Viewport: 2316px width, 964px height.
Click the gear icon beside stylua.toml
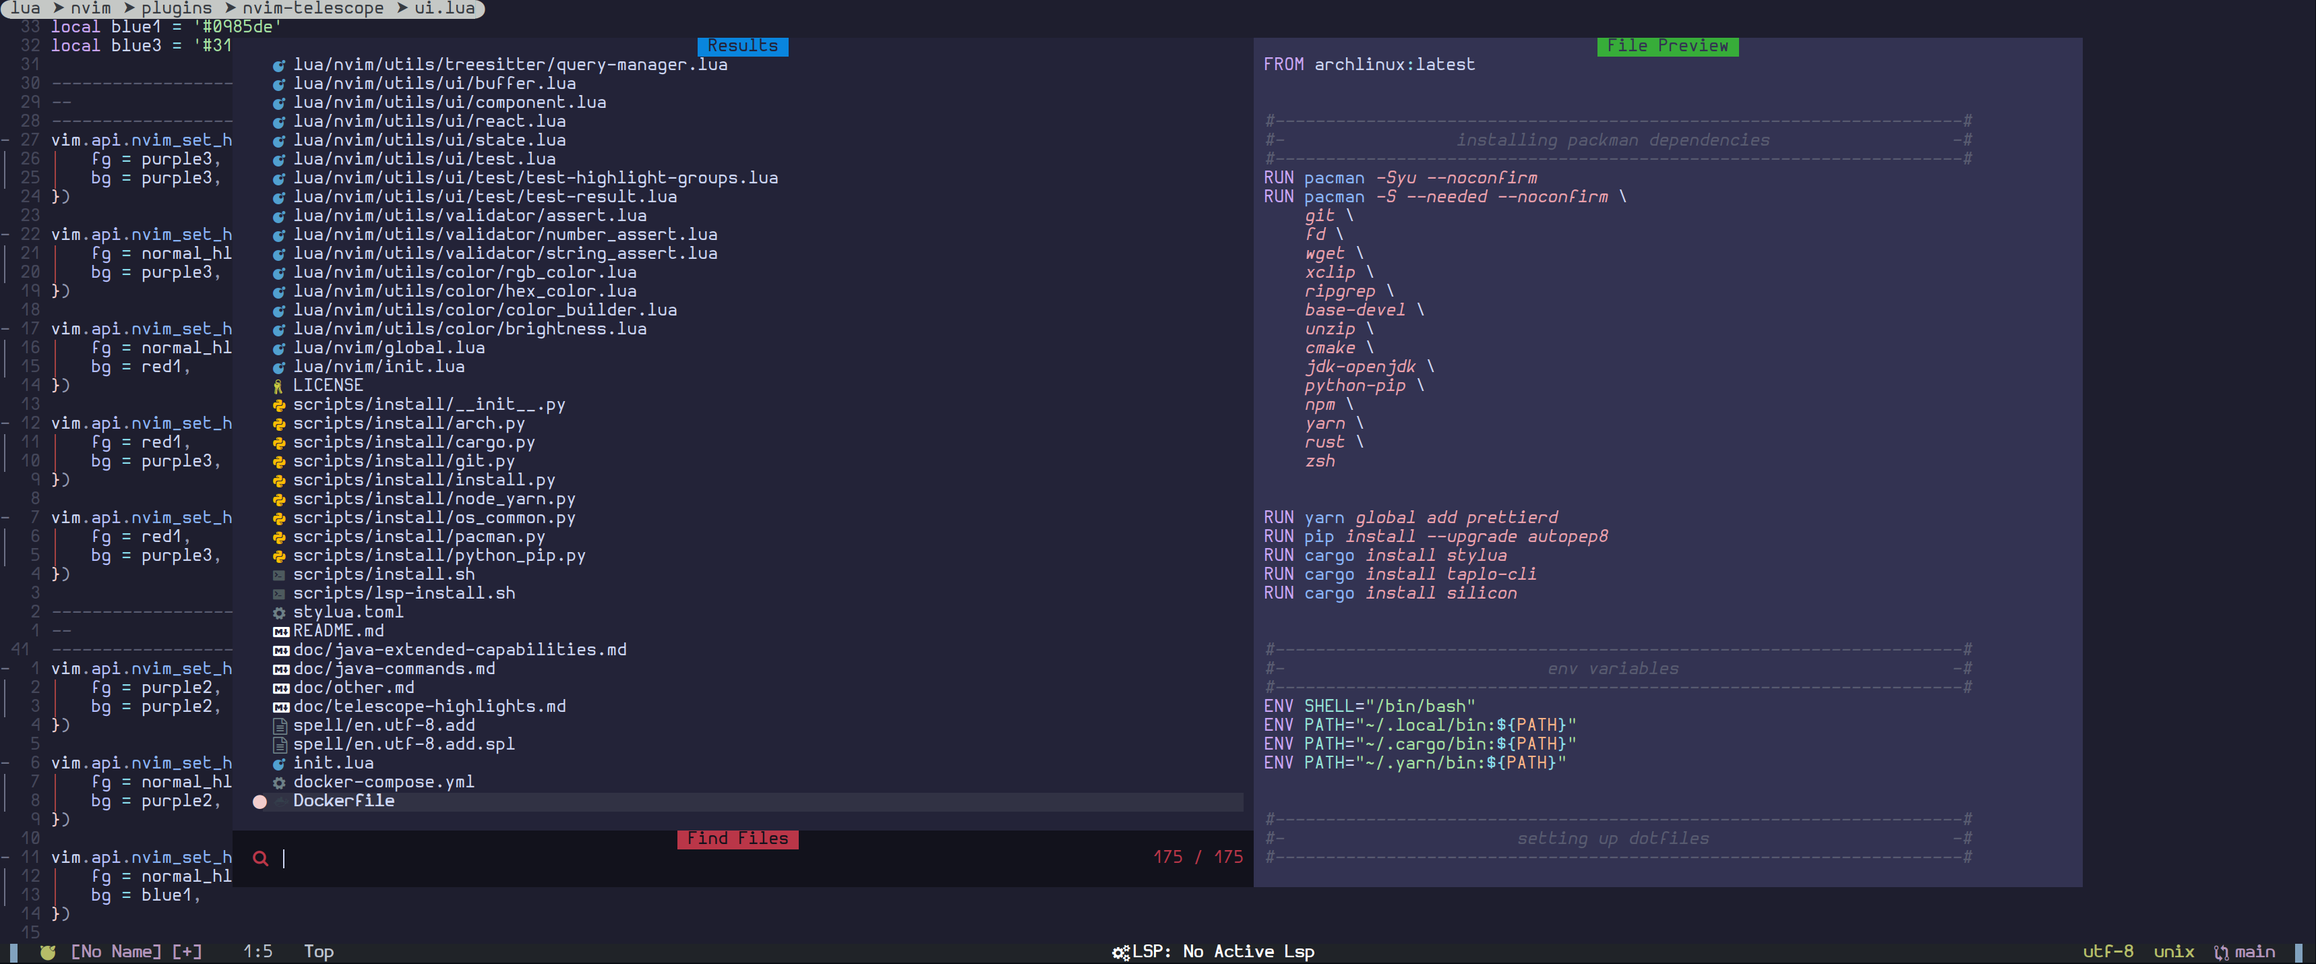278,611
